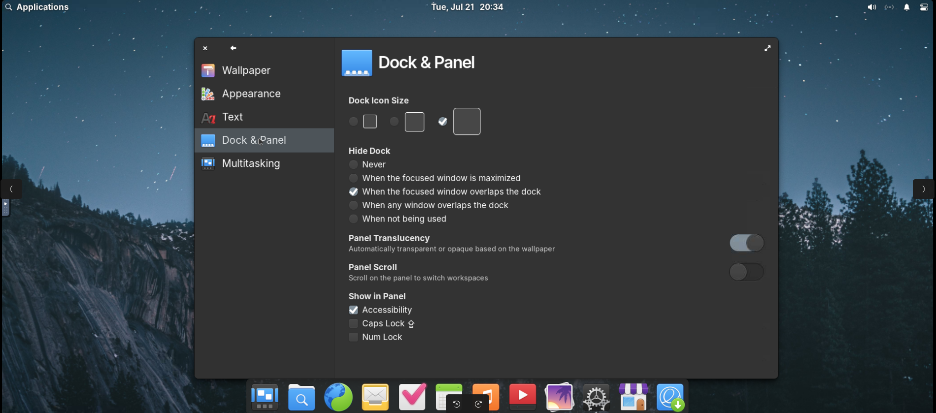Select Dock & Panel in sidebar
The height and width of the screenshot is (413, 936).
(264, 140)
